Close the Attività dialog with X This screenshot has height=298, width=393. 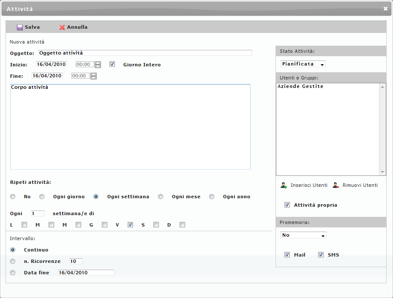tap(385, 8)
